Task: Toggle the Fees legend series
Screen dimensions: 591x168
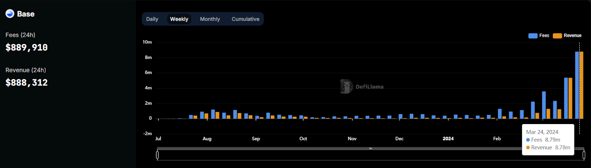Action: pyautogui.click(x=539, y=35)
